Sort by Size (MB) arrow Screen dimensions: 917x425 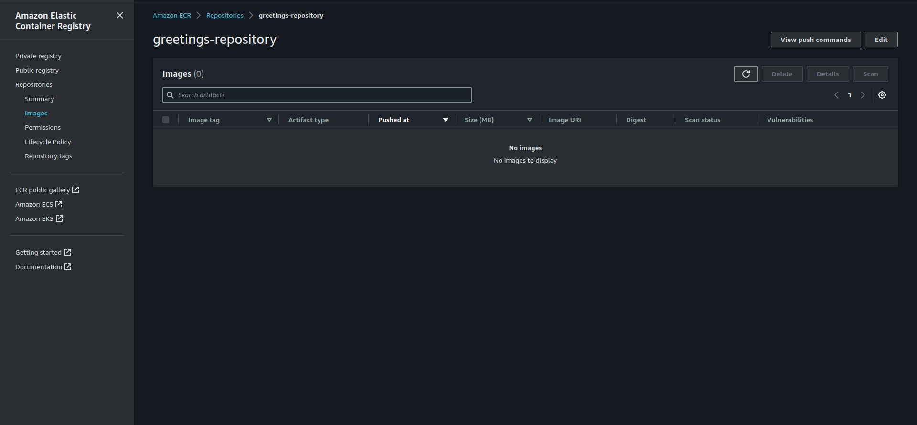(530, 120)
